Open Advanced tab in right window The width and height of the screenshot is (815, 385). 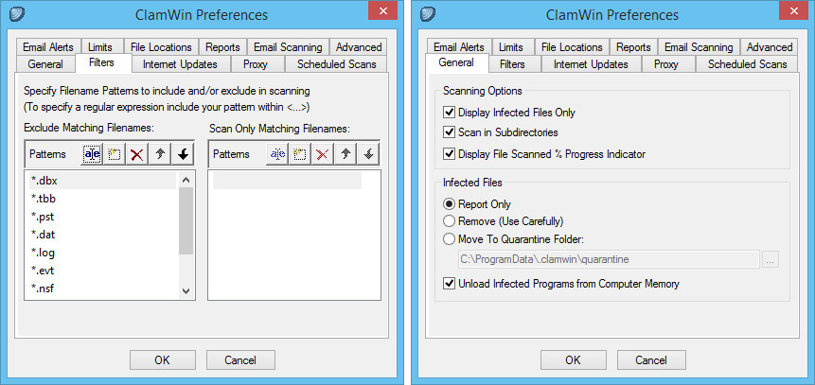[x=770, y=46]
